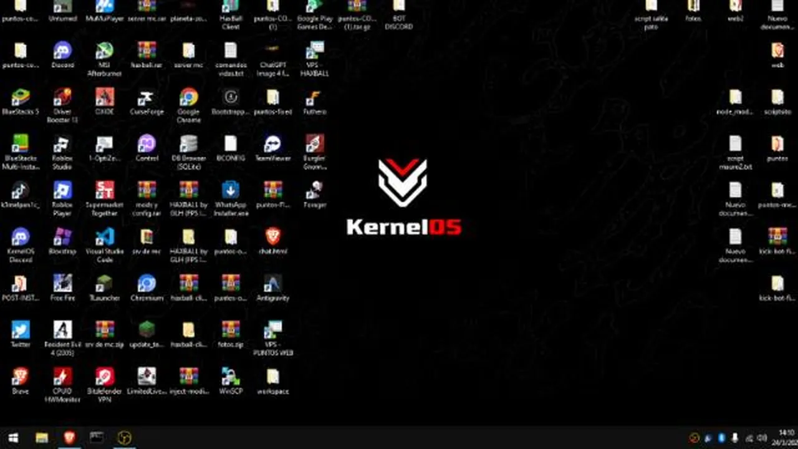
Task: Open WinSCP shortcut
Action: [x=231, y=381]
